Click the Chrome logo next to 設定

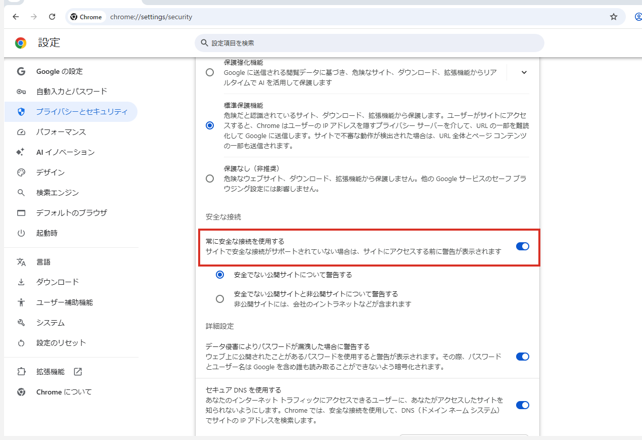(21, 43)
